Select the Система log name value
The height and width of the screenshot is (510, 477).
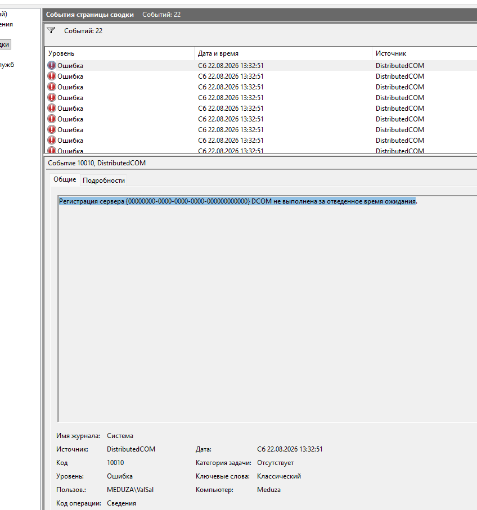point(120,436)
